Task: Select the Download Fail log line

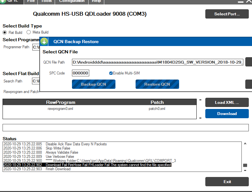Action: click(108, 165)
